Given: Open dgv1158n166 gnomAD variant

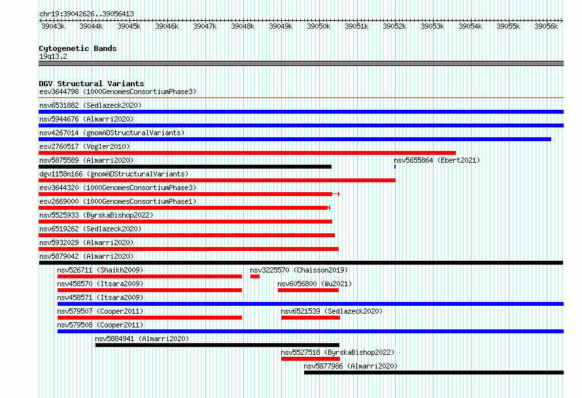Looking at the screenshot, I should coord(114,174).
